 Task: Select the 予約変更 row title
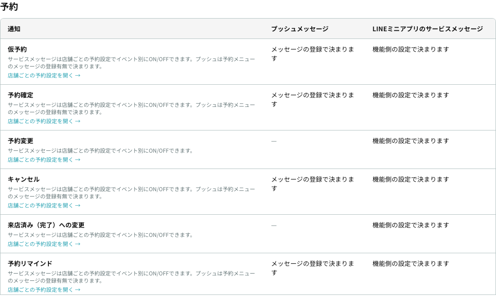20,140
